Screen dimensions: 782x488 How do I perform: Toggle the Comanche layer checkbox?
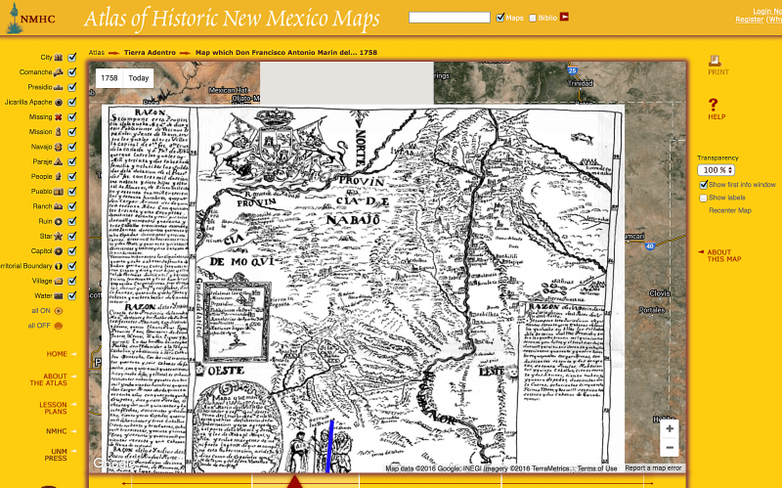(72, 72)
